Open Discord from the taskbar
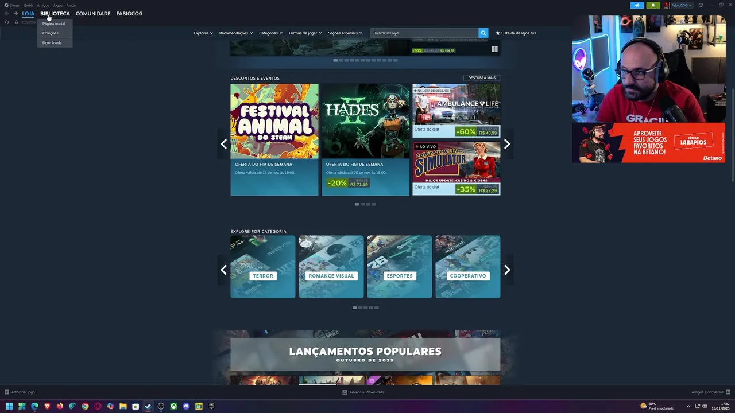Screen dimensions: 735x413 pyautogui.click(x=186, y=406)
